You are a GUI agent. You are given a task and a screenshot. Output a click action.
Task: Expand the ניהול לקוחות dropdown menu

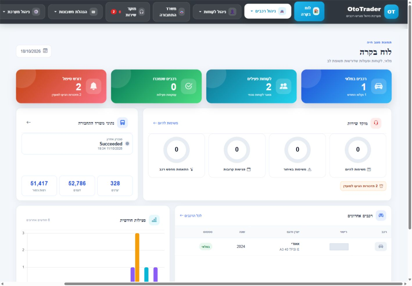pyautogui.click(x=217, y=12)
